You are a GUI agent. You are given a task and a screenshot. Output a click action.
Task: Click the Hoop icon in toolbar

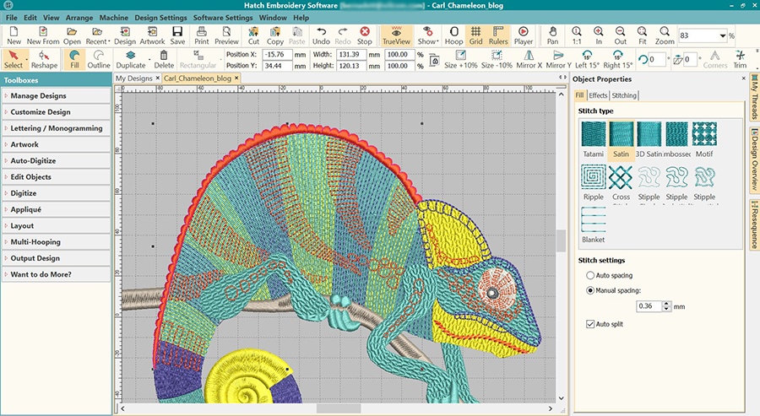pyautogui.click(x=453, y=35)
